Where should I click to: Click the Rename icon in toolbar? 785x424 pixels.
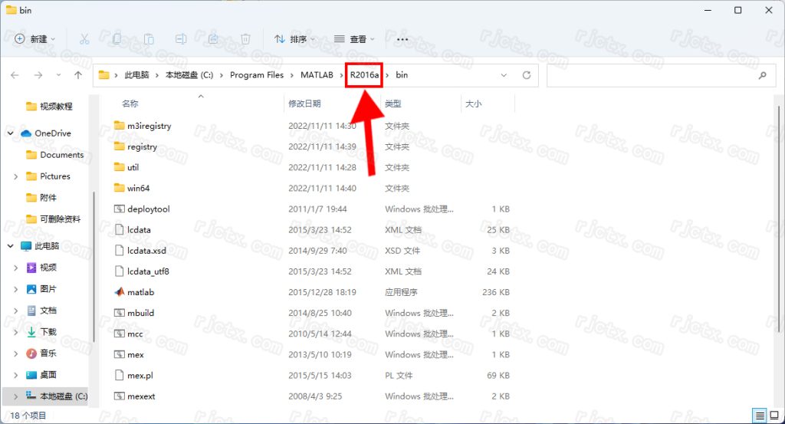[181, 39]
